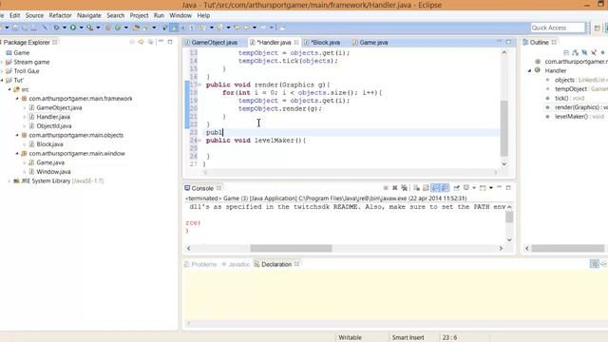Close the *Handler.java editor tab
The height and width of the screenshot is (342, 608).
point(296,42)
